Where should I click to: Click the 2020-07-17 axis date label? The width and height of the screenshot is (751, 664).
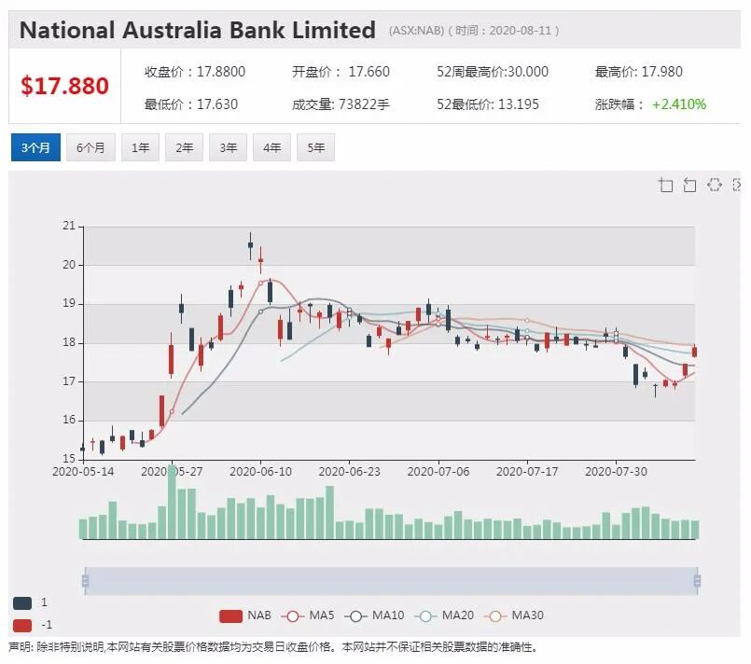click(x=527, y=472)
